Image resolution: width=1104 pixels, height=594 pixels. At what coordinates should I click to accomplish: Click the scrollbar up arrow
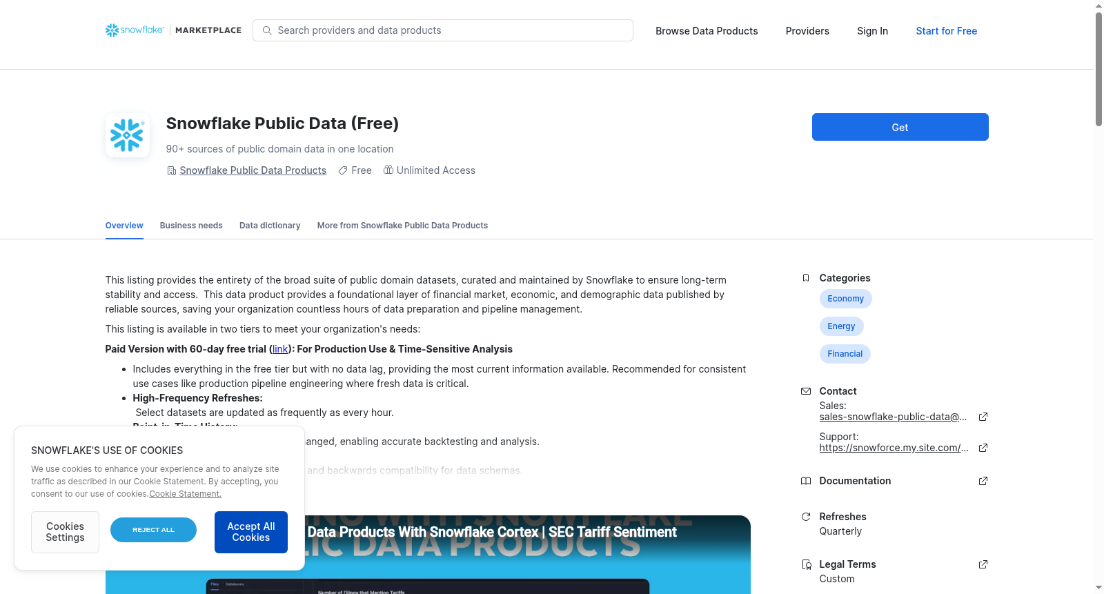coord(1098,6)
